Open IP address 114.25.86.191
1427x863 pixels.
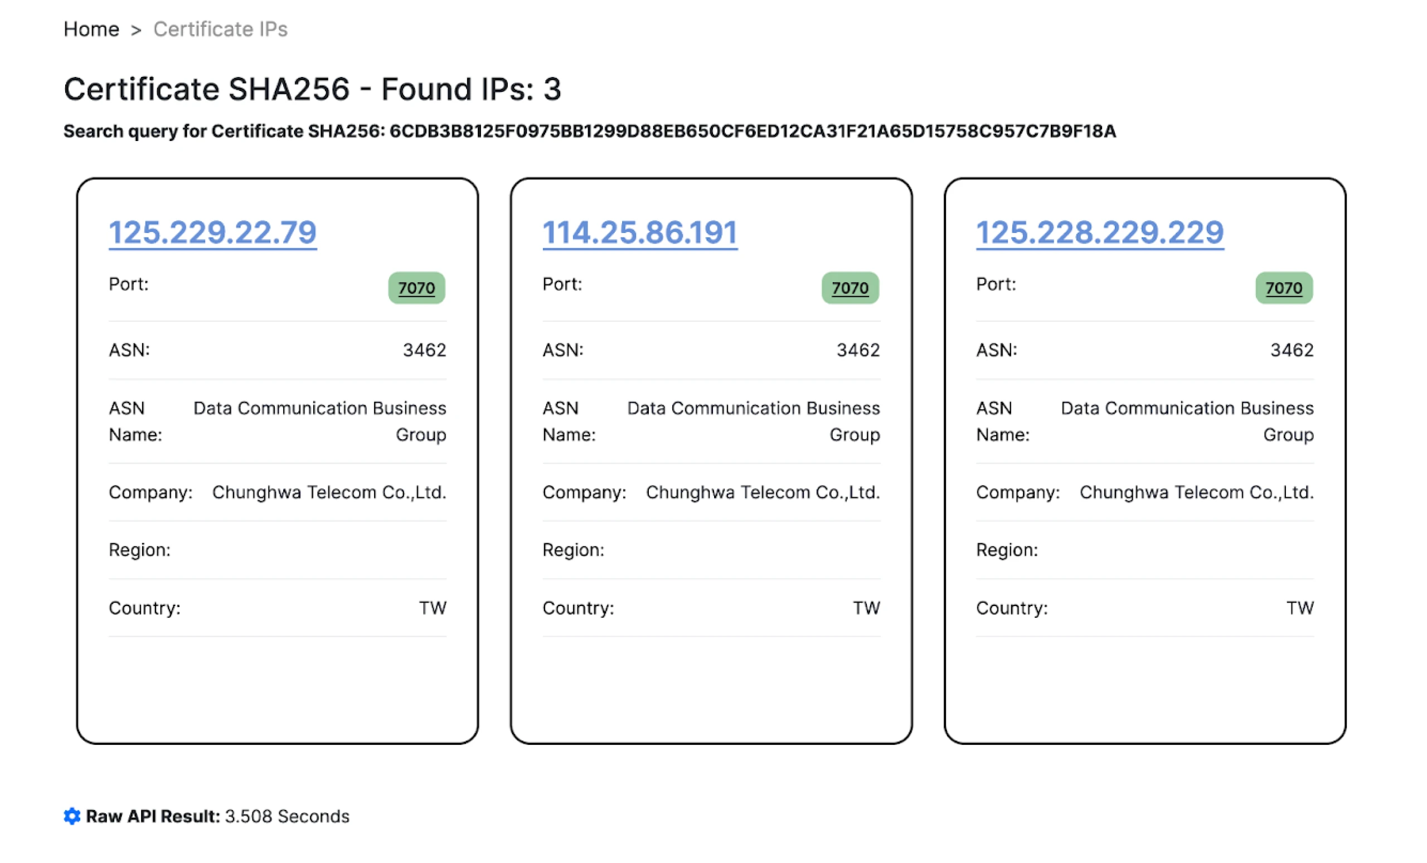coord(640,232)
